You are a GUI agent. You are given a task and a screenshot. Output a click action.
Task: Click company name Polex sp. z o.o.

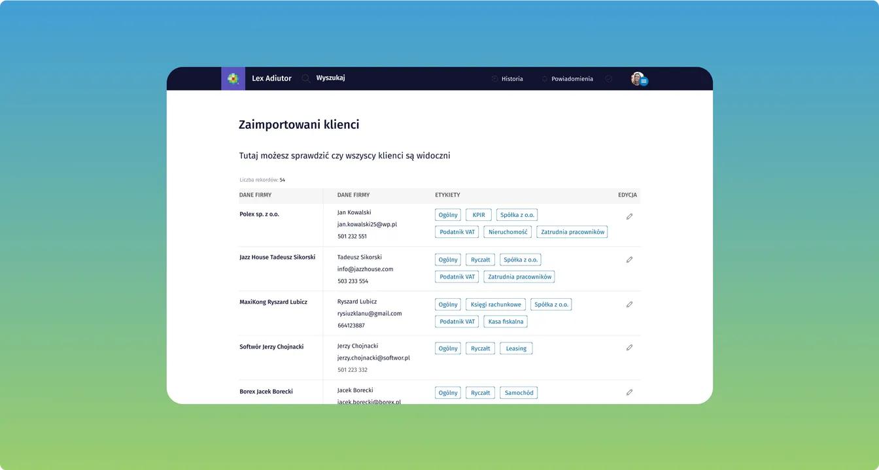(260, 214)
